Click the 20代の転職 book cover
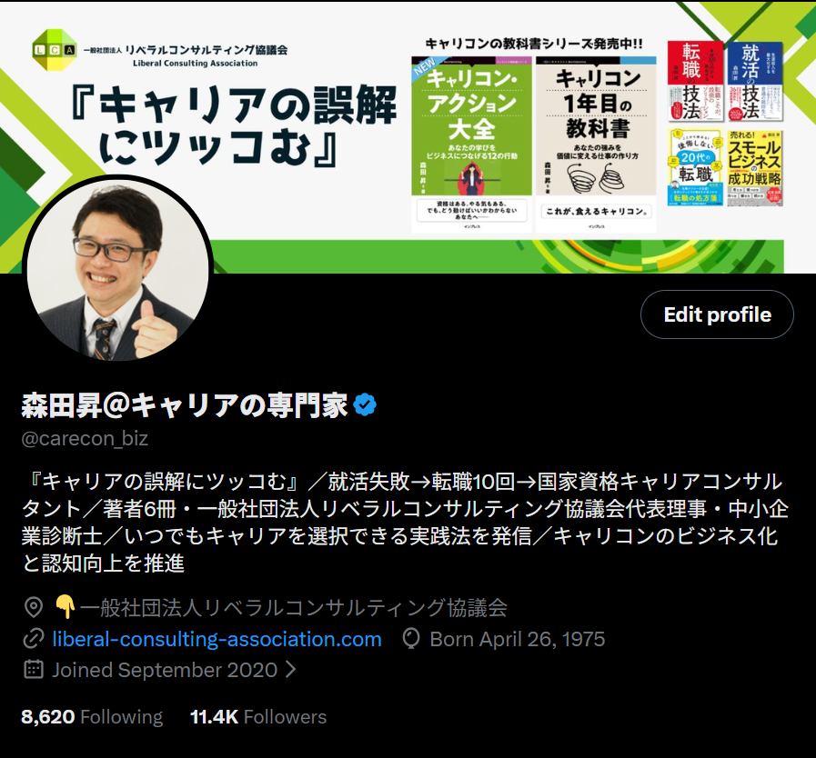816x758 pixels. pos(695,167)
